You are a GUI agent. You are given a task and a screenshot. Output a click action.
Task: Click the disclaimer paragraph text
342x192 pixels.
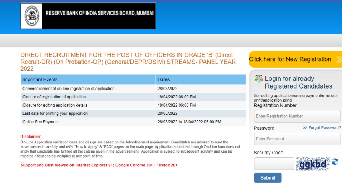130,149
